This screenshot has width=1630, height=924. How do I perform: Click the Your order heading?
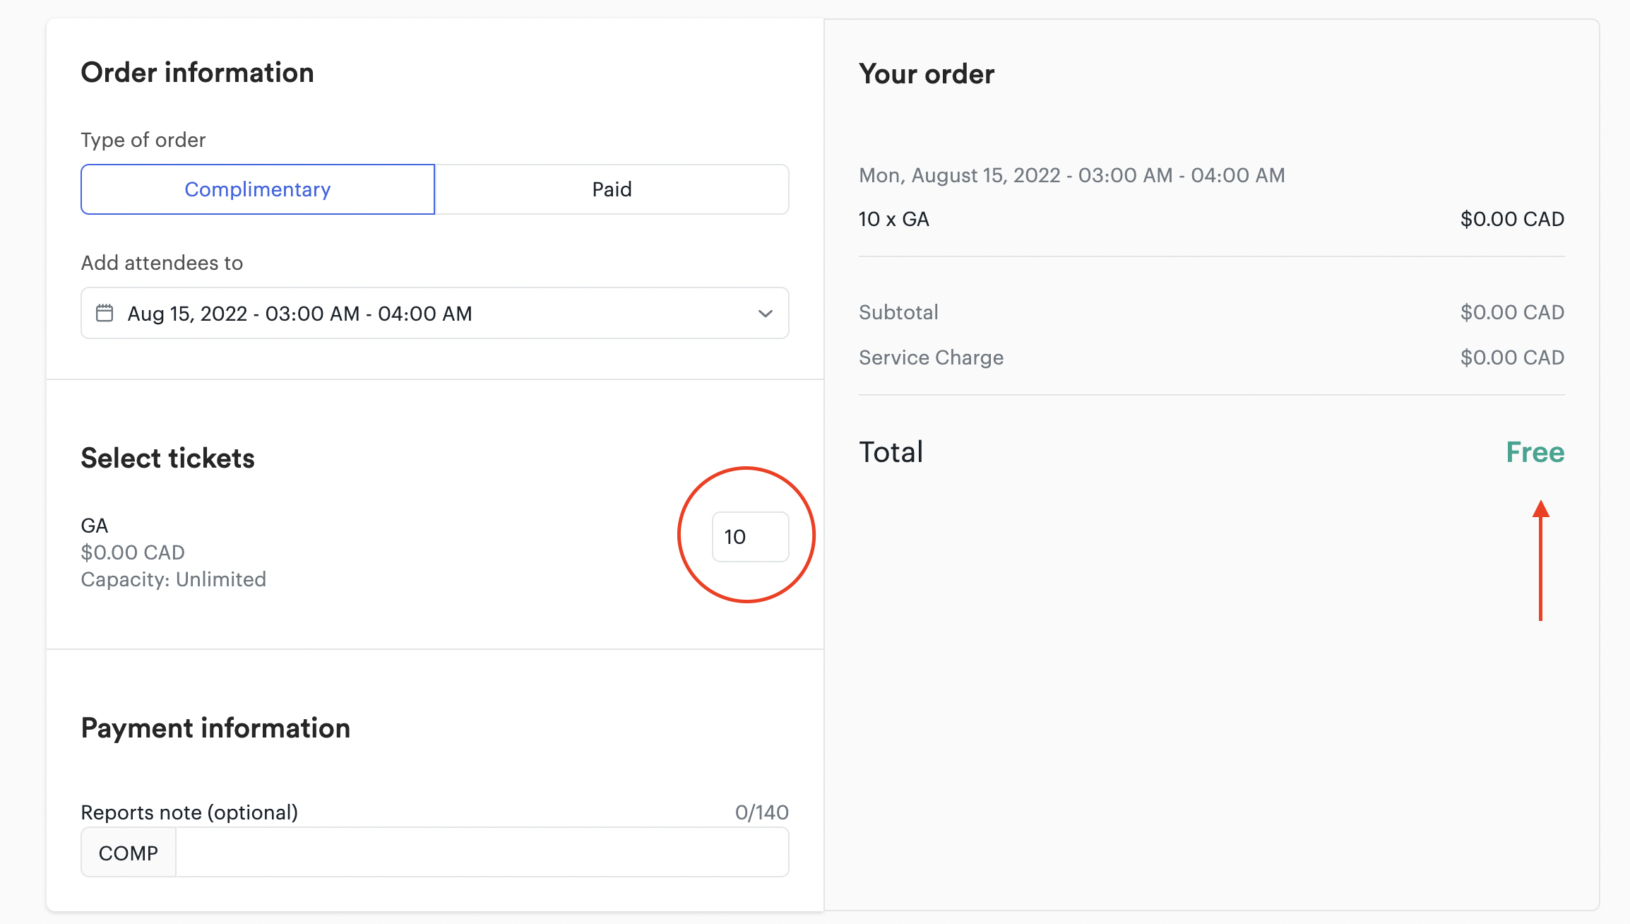click(927, 74)
